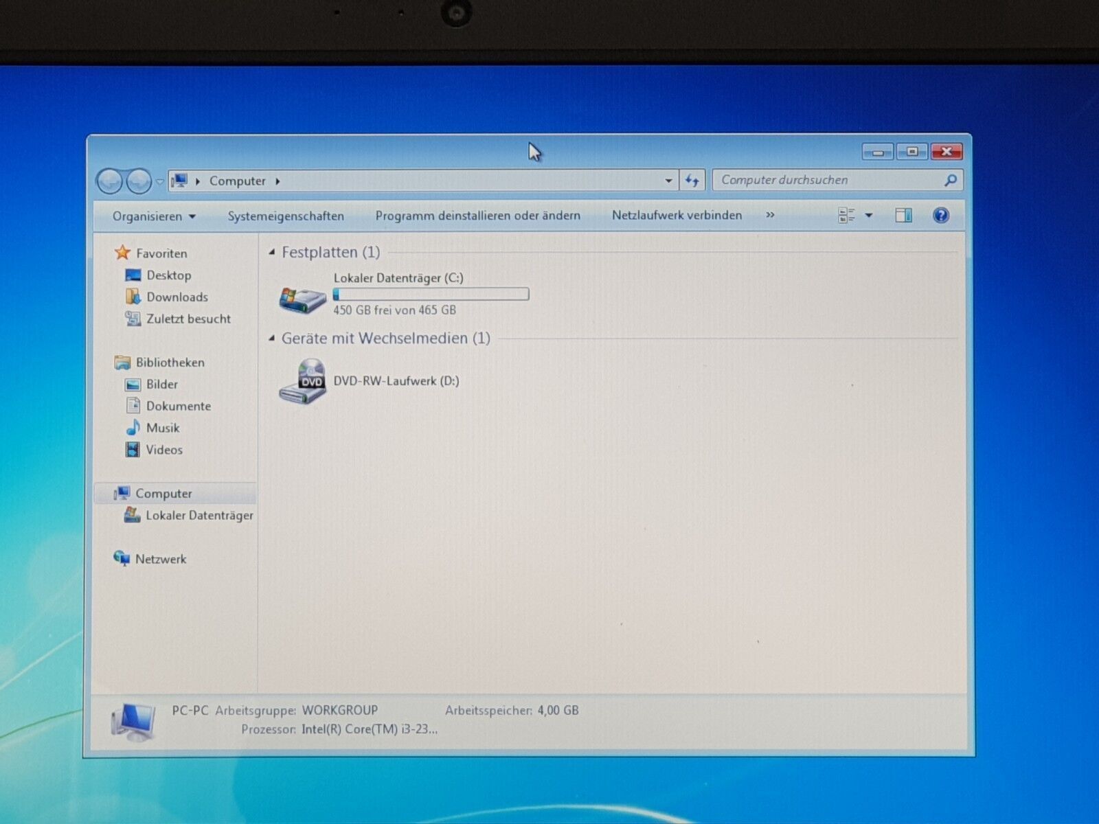Image resolution: width=1099 pixels, height=824 pixels.
Task: Open the view options dropdown arrow
Action: 869,216
